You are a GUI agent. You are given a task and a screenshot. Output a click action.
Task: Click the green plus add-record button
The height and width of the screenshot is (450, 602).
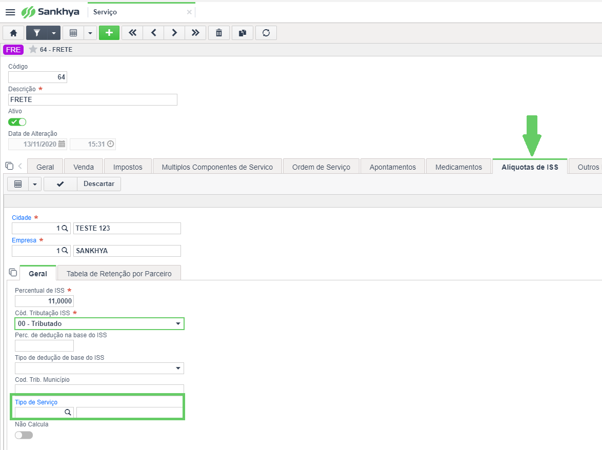(109, 33)
